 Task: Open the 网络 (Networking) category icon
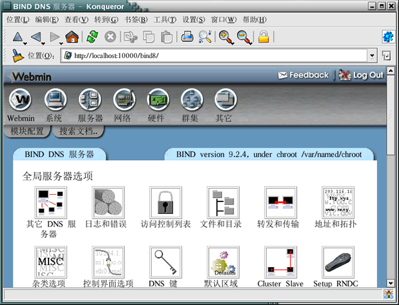(x=124, y=100)
